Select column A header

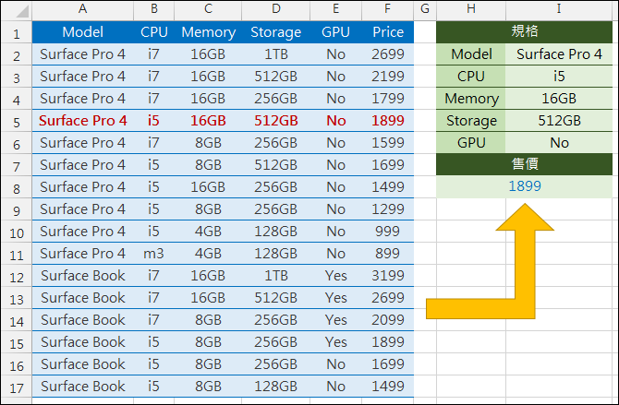click(82, 9)
